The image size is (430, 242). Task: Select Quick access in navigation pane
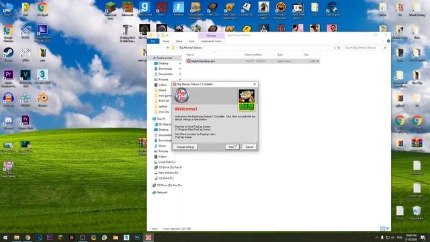click(x=165, y=58)
